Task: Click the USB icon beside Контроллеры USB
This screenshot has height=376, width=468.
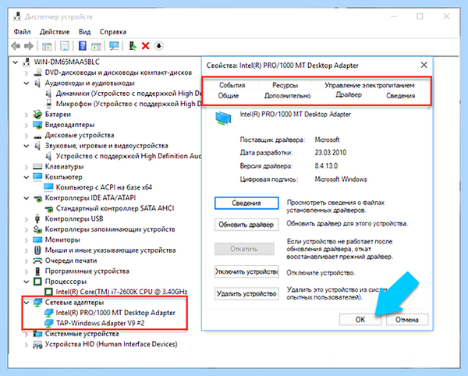Action: tap(37, 218)
